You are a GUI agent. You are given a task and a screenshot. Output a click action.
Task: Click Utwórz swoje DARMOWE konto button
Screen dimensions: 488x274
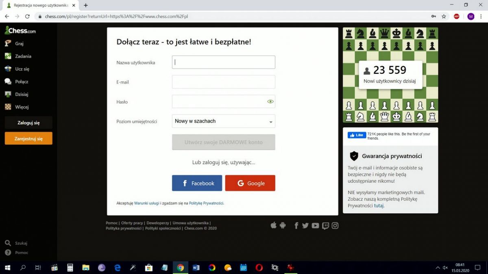[224, 142]
